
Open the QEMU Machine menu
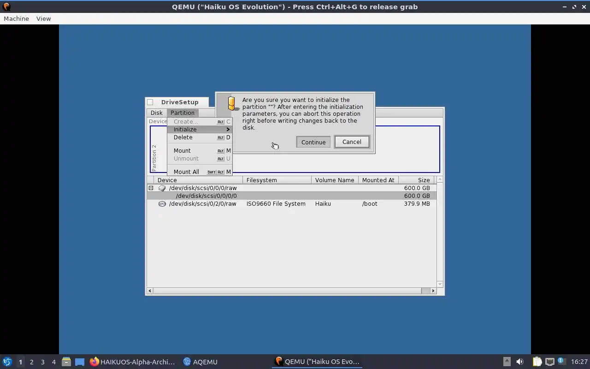16,18
